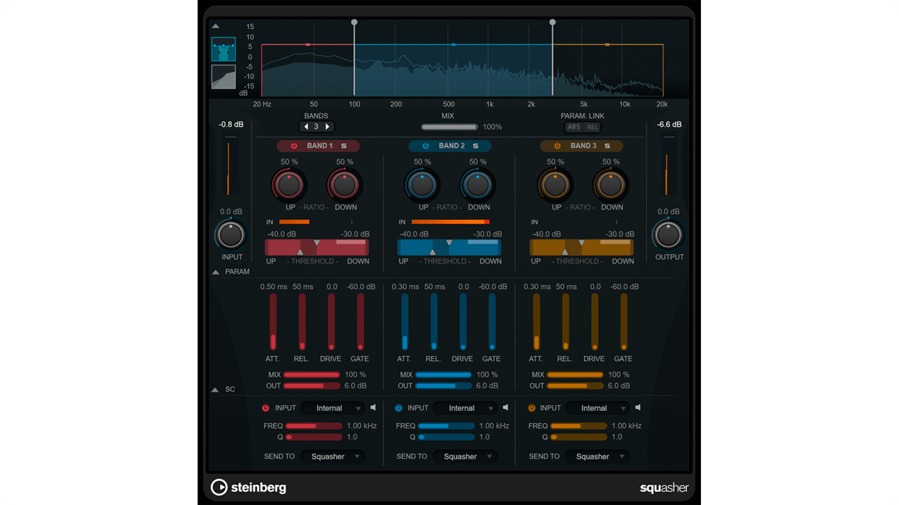Viewport: 899px width, 505px height.
Task: Click Band 3 OUT level slider
Action: point(575,386)
